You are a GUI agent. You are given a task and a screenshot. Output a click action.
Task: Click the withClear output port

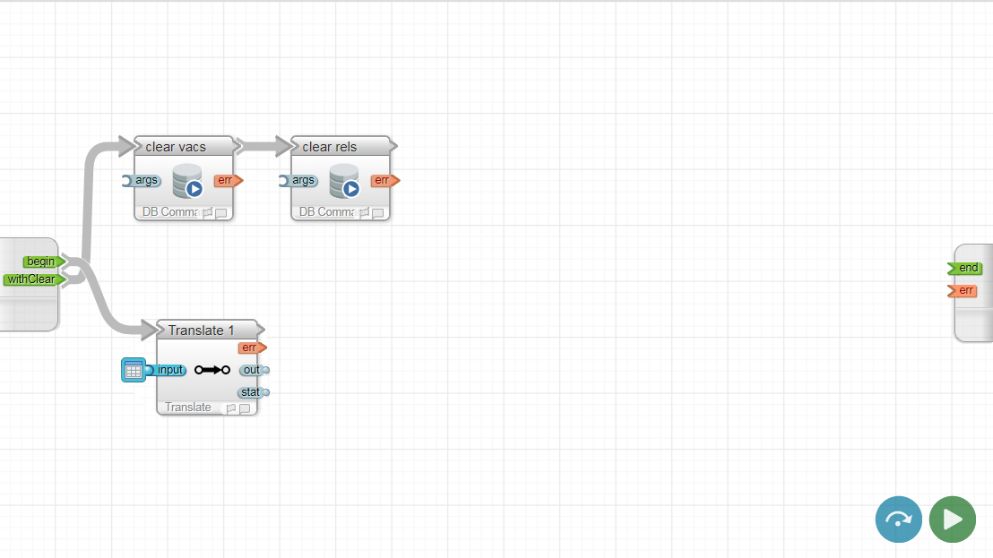pyautogui.click(x=33, y=279)
